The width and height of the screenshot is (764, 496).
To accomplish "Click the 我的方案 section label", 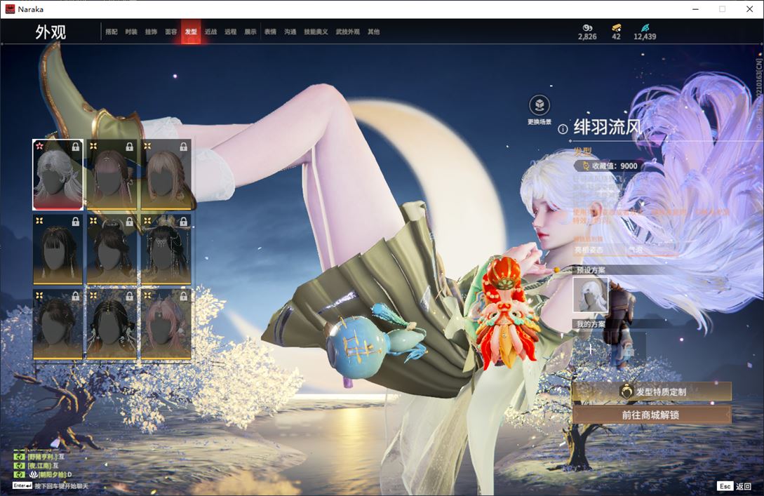I will [x=591, y=324].
